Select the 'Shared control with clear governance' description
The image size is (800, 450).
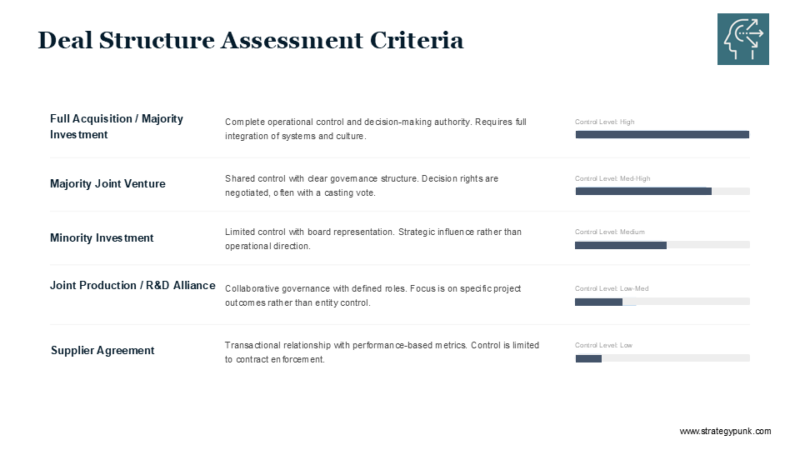pos(362,186)
